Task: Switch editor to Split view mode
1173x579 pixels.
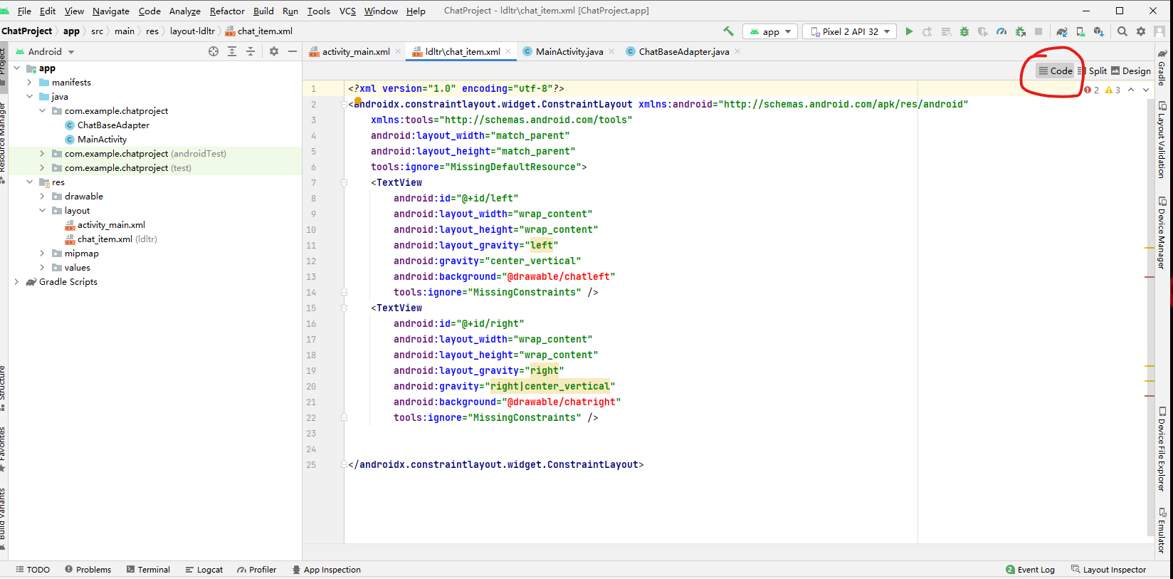Action: [1093, 71]
